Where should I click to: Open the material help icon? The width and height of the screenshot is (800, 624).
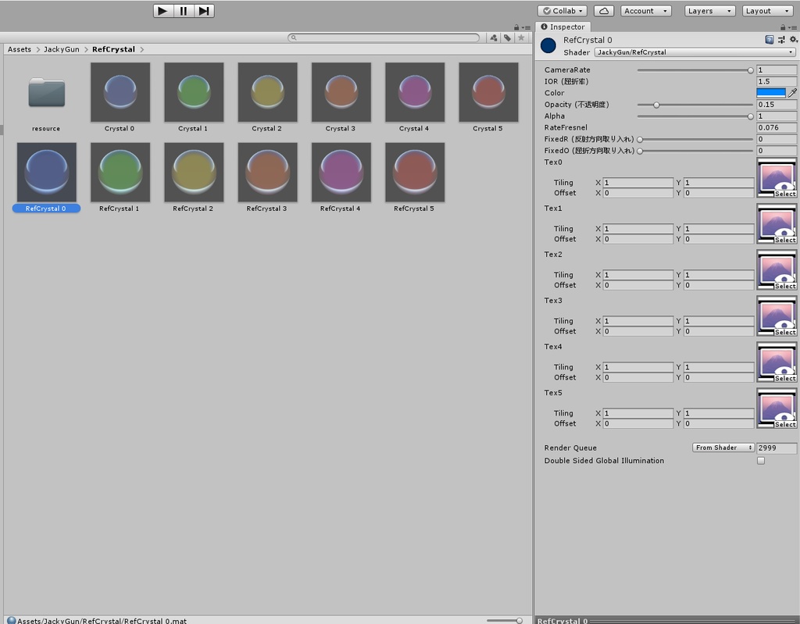click(770, 40)
